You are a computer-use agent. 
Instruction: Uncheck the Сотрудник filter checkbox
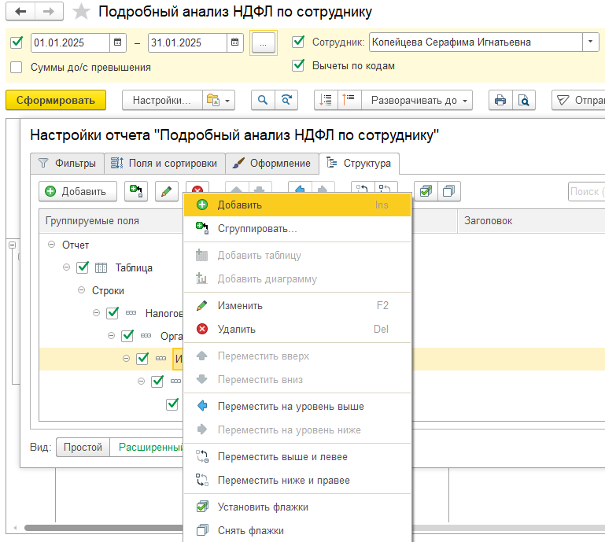tap(298, 42)
